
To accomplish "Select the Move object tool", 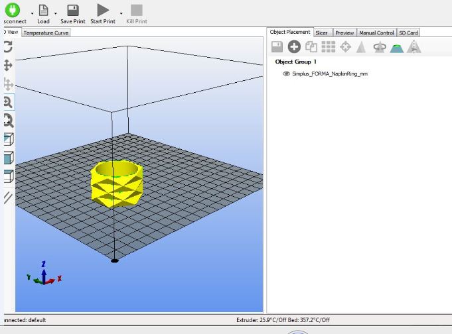I will (8, 84).
